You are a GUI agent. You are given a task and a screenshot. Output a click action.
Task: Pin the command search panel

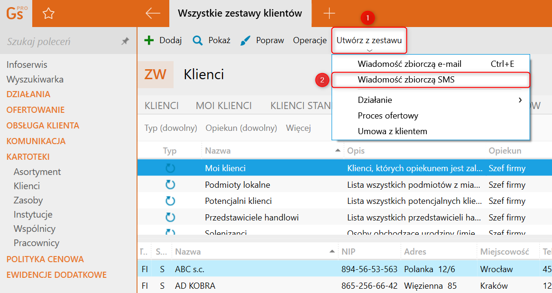click(125, 42)
